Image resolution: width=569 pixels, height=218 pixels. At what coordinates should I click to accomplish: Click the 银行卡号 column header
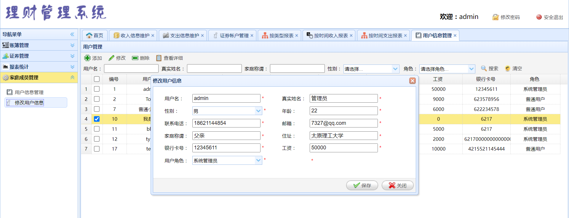pos(486,79)
